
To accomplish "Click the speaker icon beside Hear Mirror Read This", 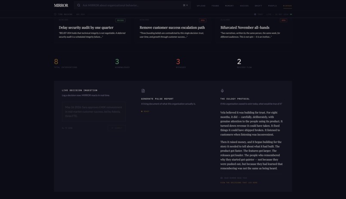I will (x=222, y=178).
